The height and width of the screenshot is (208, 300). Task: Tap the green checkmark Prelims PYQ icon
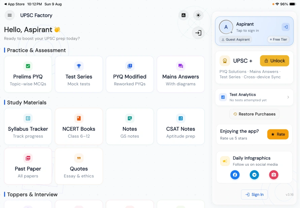pyautogui.click(x=28, y=66)
